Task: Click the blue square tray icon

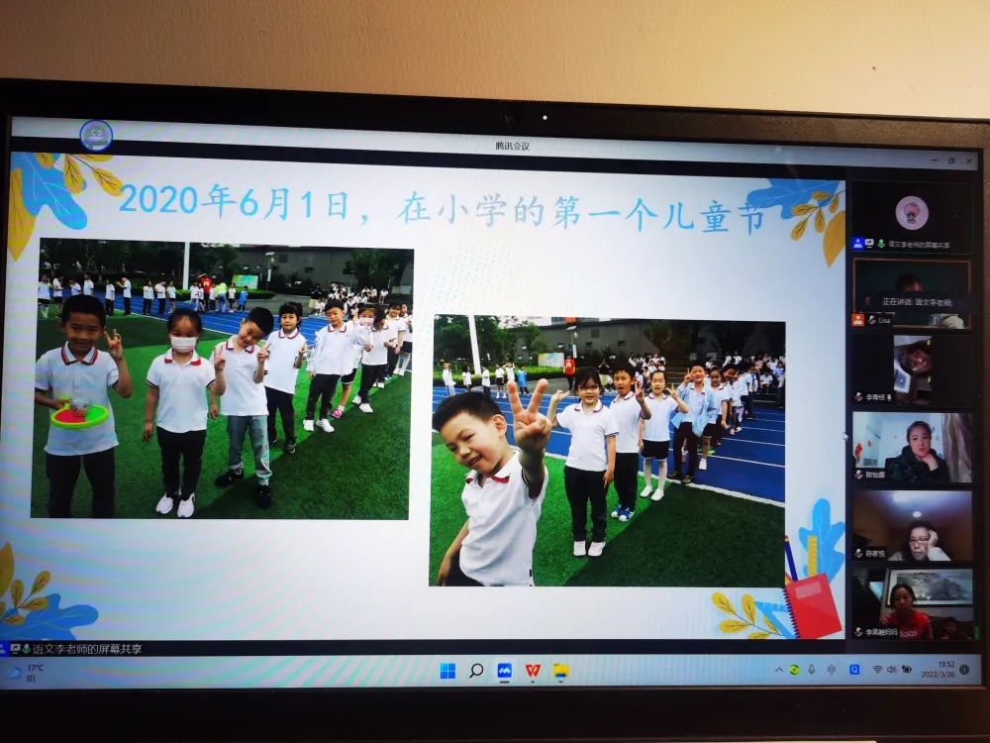Action: [854, 670]
